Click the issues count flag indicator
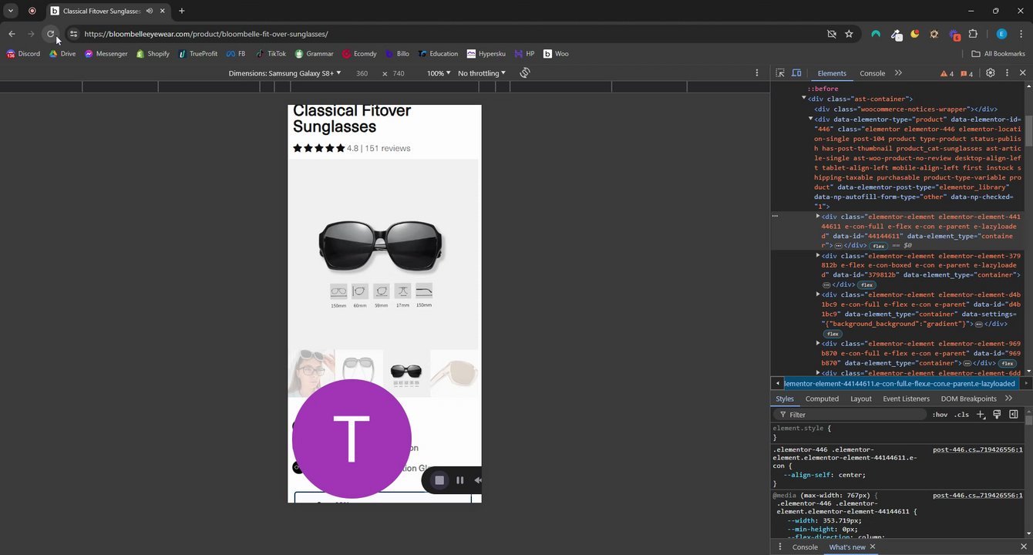This screenshot has height=555, width=1033. click(967, 73)
